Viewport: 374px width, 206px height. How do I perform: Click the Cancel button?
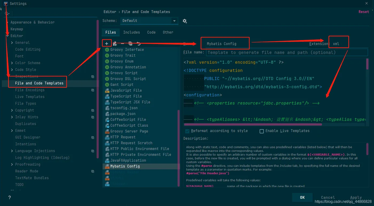328,197
